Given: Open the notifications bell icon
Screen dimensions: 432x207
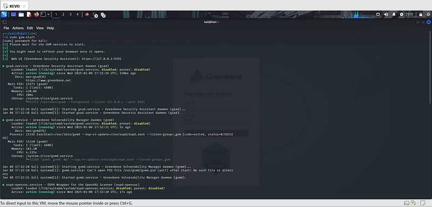Looking at the screenshot, I should (x=394, y=15).
